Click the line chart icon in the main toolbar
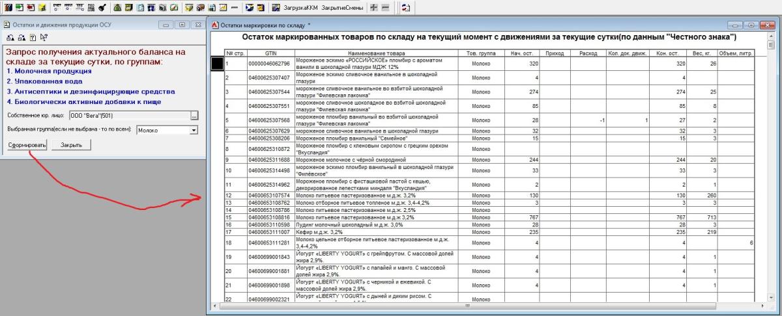 tap(223, 7)
